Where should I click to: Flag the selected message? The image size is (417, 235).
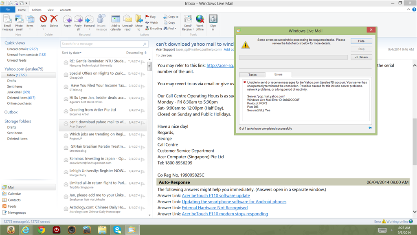pyautogui.click(x=151, y=16)
